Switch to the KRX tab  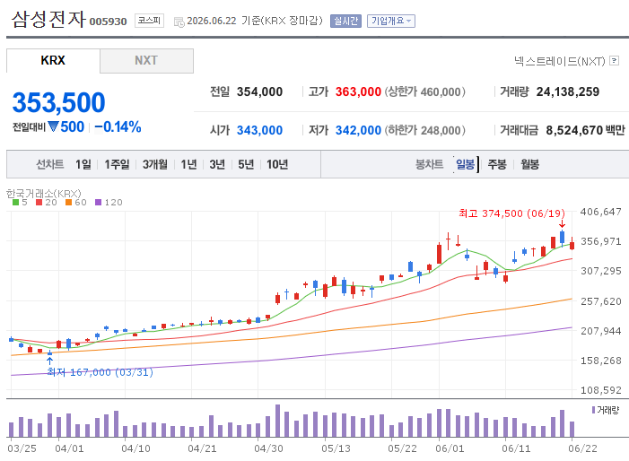(53, 60)
